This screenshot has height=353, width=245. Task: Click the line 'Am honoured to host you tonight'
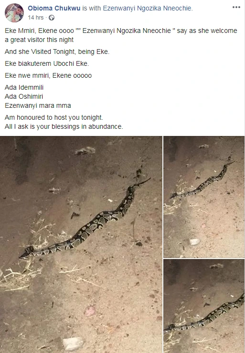(x=54, y=117)
